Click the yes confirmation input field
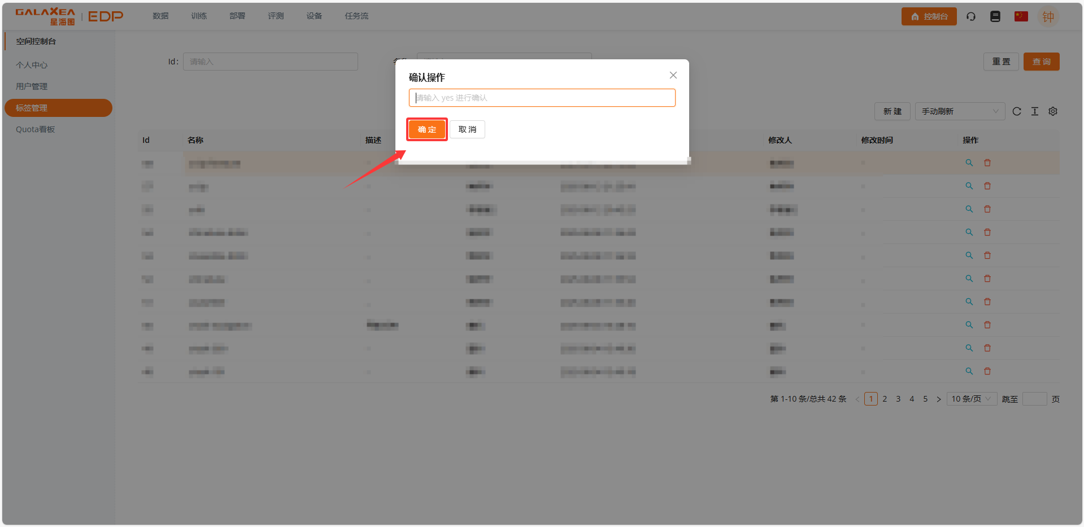The height and width of the screenshot is (527, 1084). pyautogui.click(x=542, y=98)
